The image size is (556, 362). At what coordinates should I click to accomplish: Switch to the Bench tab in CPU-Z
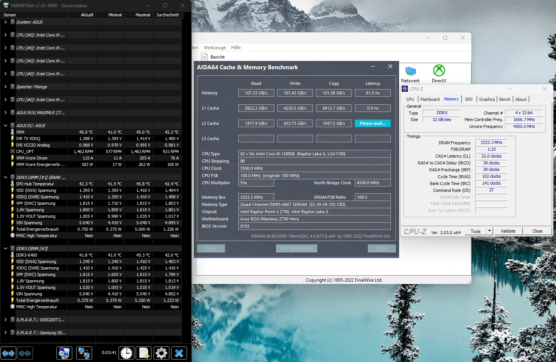(x=505, y=99)
